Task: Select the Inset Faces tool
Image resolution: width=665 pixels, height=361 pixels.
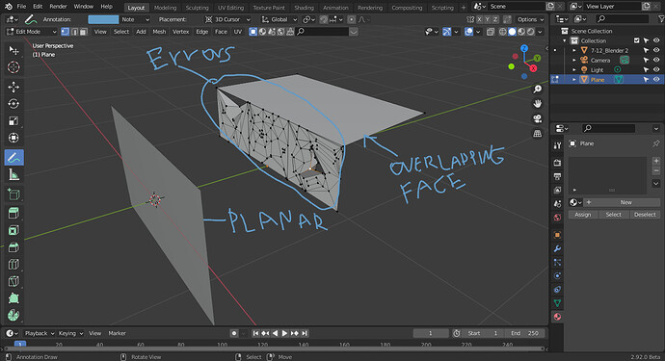Action: click(13, 230)
